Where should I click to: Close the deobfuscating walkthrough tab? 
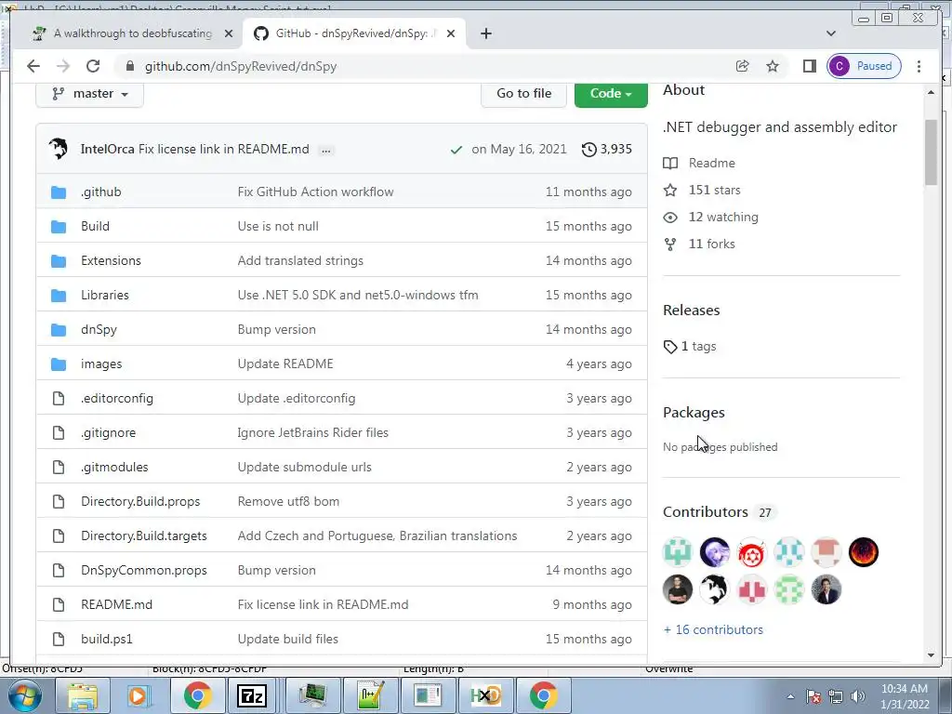point(229,33)
